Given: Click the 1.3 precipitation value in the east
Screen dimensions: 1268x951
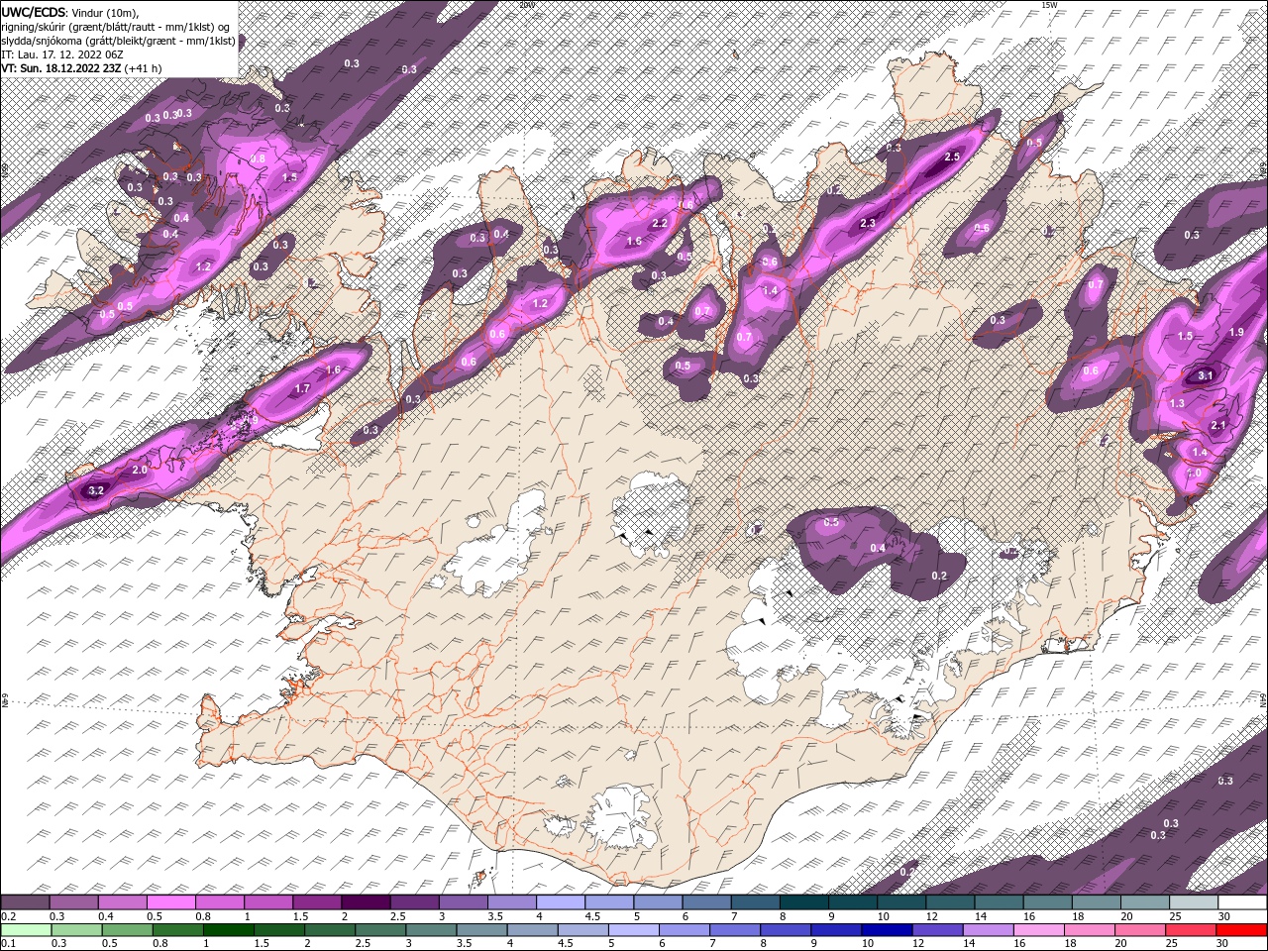Looking at the screenshot, I should (1177, 403).
